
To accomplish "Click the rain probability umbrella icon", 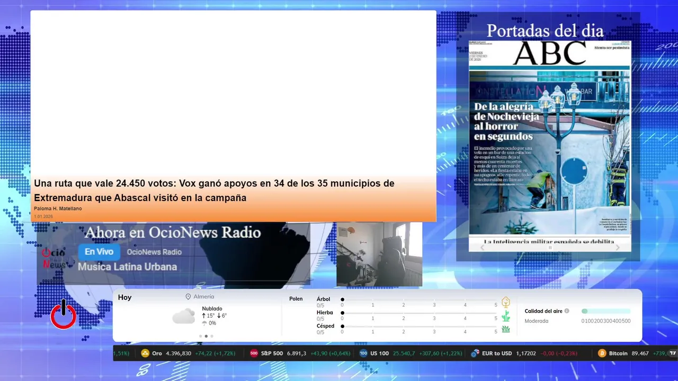I will [x=204, y=323].
